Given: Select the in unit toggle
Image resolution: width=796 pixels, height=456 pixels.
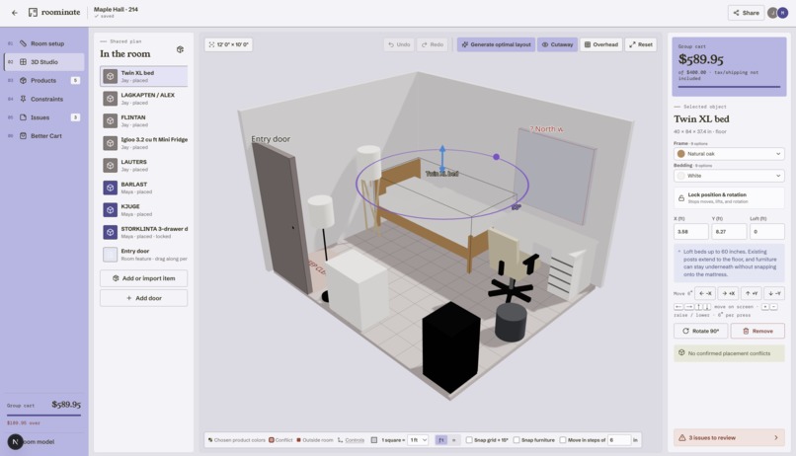Looking at the screenshot, I should (x=454, y=440).
